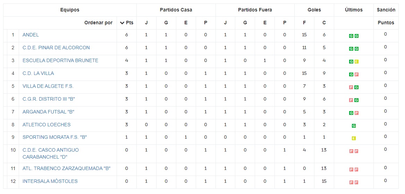
Task: Click the 'Ordenar por' sort label
Action: tap(99, 23)
